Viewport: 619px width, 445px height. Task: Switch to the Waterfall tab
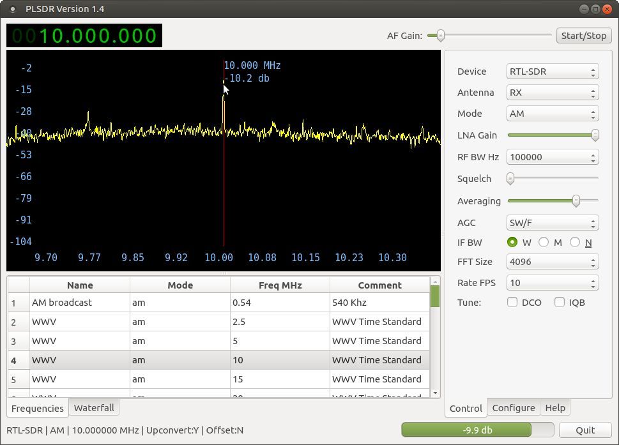[94, 407]
